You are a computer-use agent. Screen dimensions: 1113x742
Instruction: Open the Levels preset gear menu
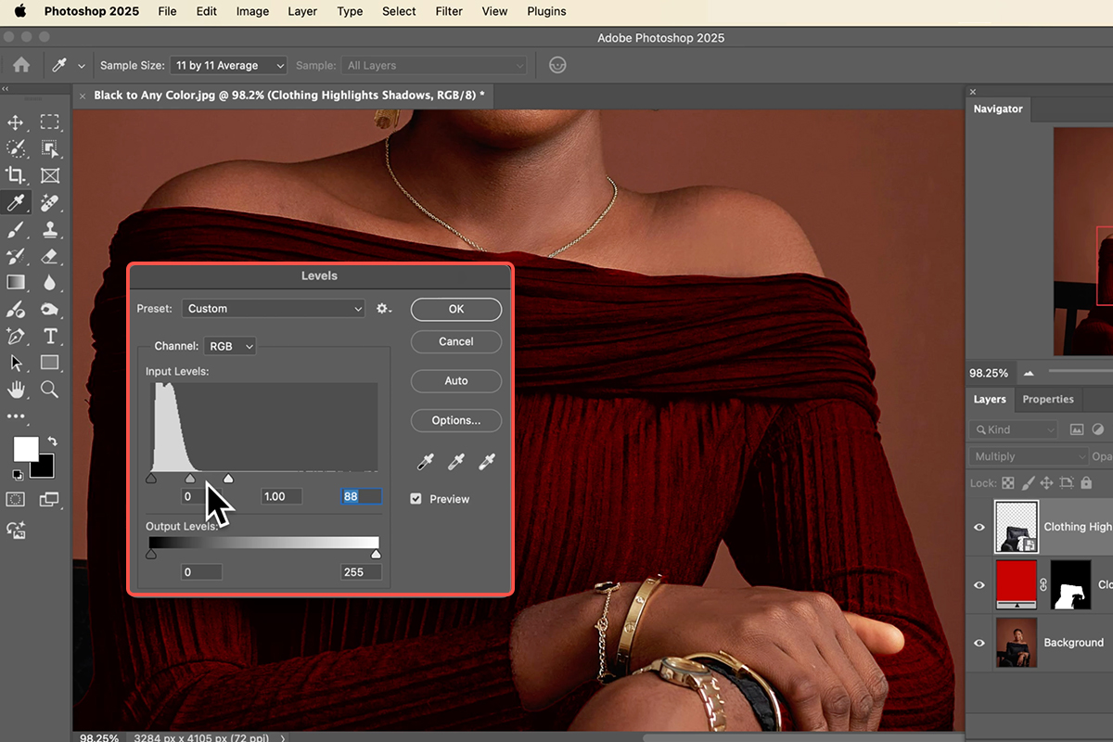384,309
